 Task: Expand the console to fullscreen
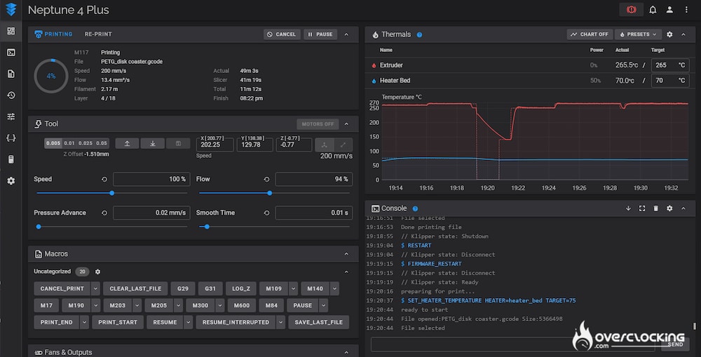click(641, 208)
